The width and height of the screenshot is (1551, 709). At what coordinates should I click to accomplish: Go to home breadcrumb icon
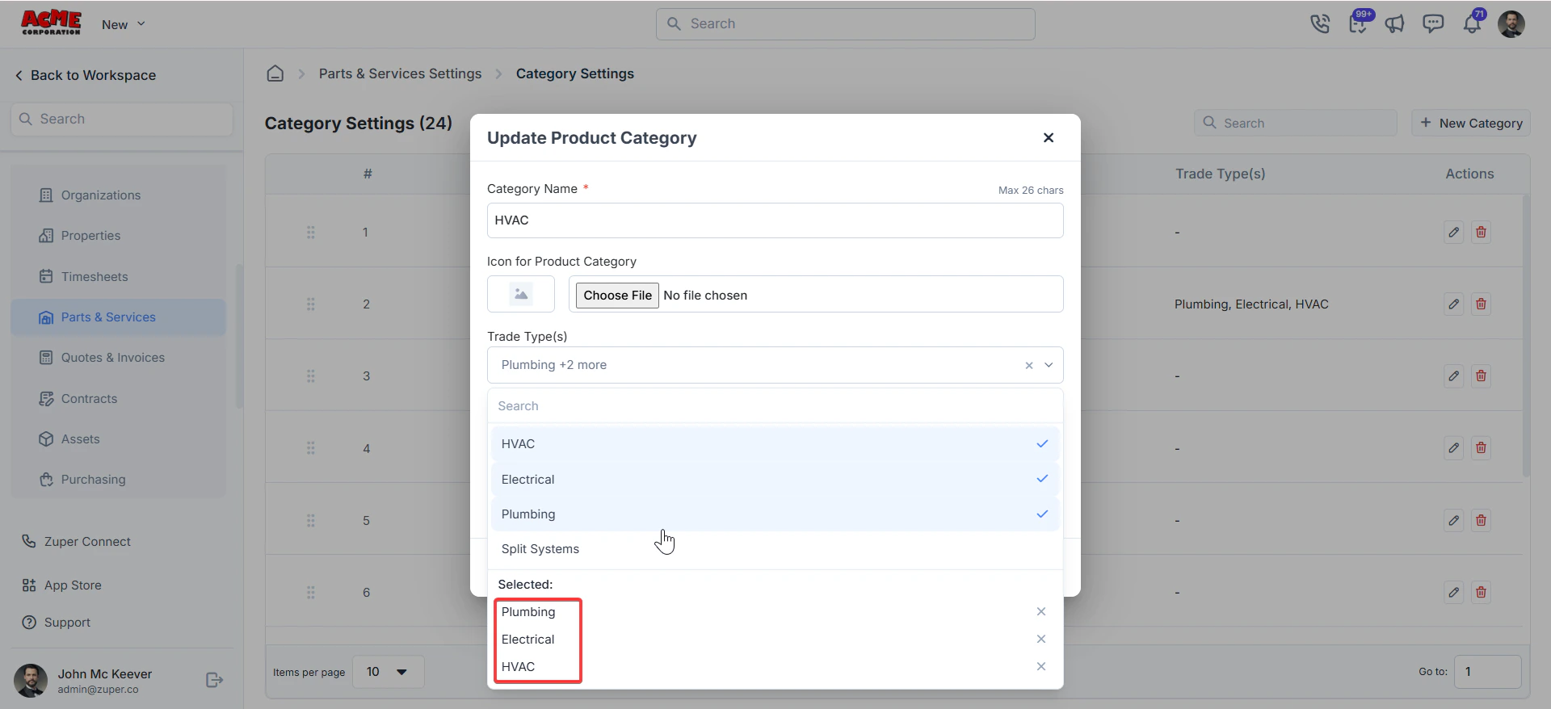[x=275, y=73]
